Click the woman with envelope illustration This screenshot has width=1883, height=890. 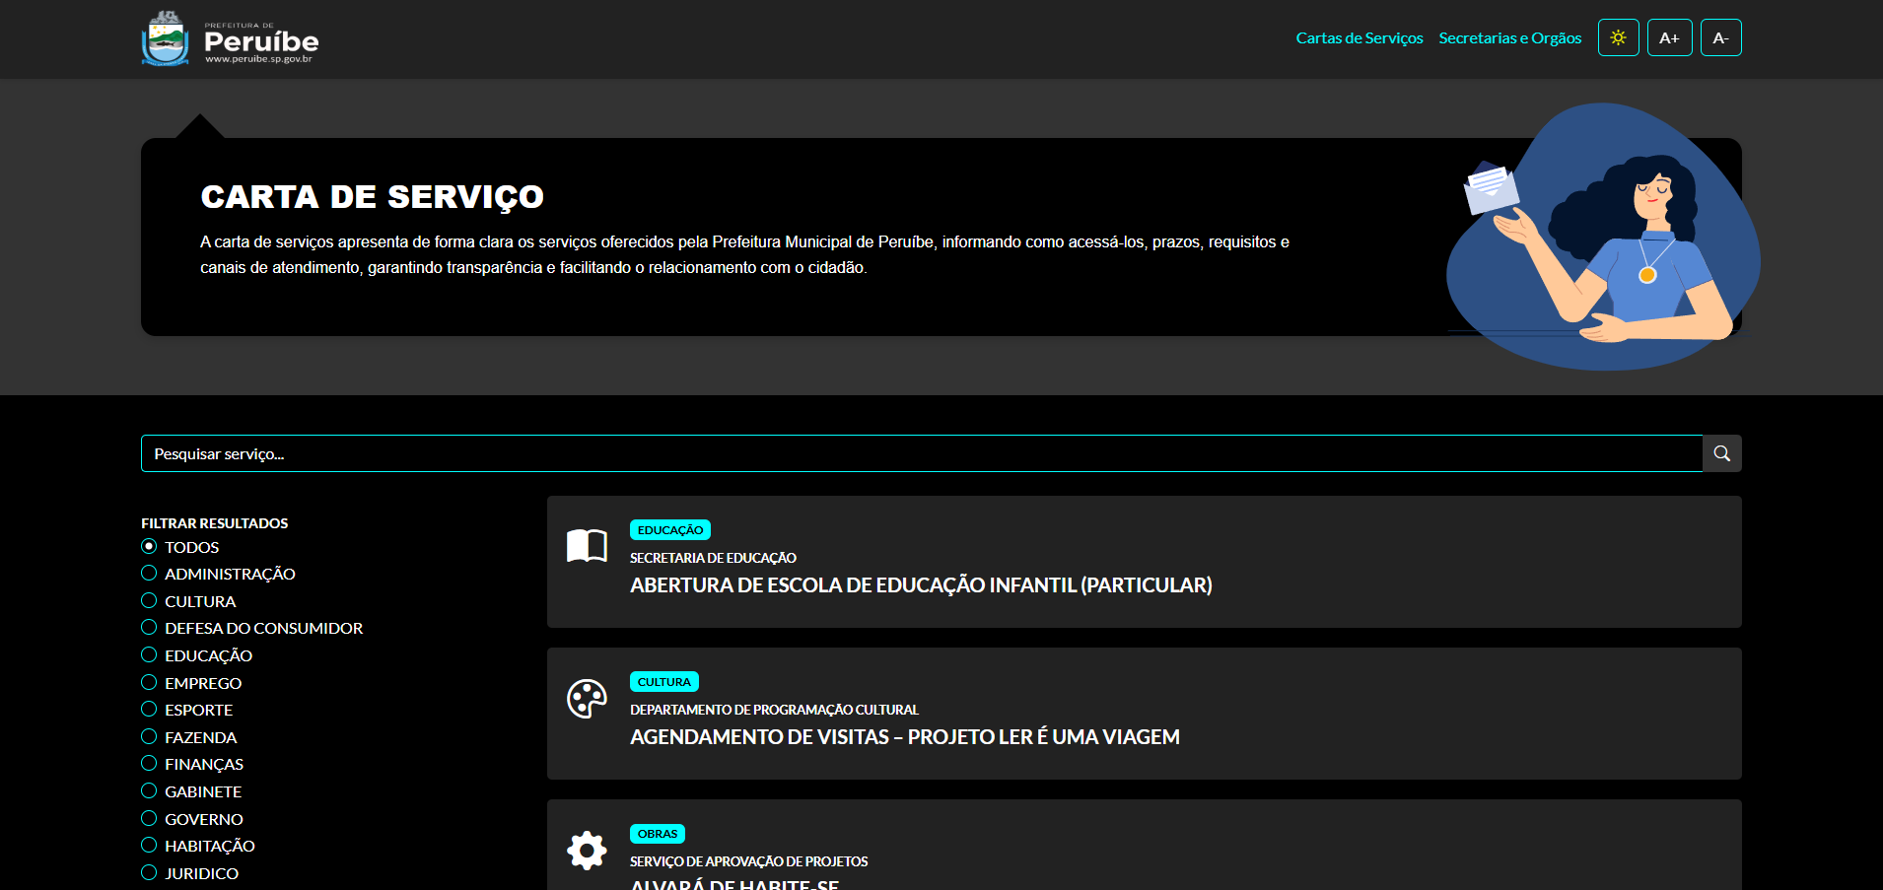point(1602,237)
